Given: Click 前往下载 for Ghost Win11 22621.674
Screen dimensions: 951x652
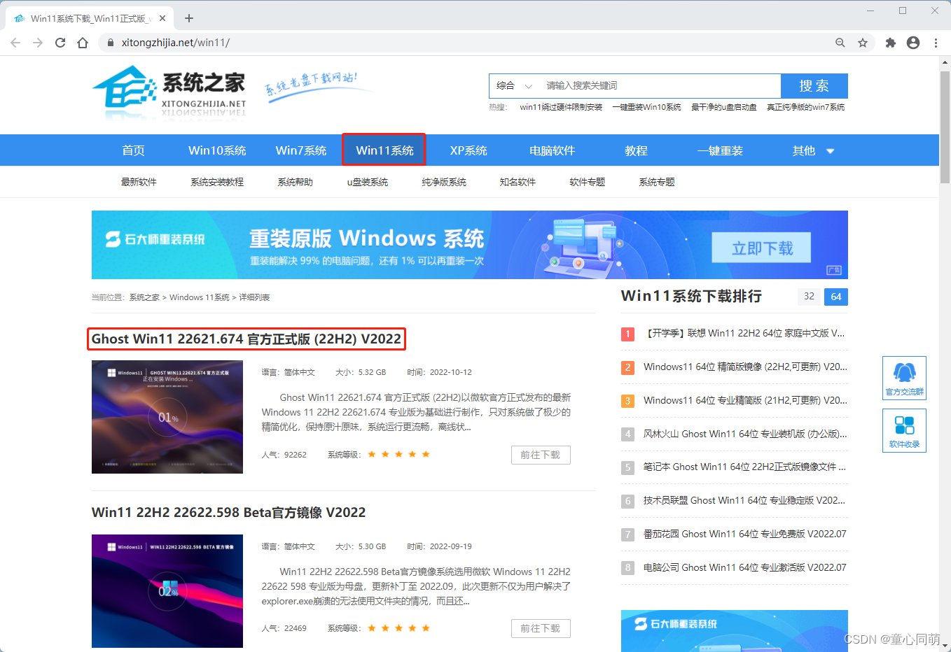Looking at the screenshot, I should 541,454.
